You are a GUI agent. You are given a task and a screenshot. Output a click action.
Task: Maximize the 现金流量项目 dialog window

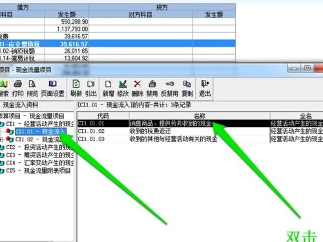tap(307, 68)
